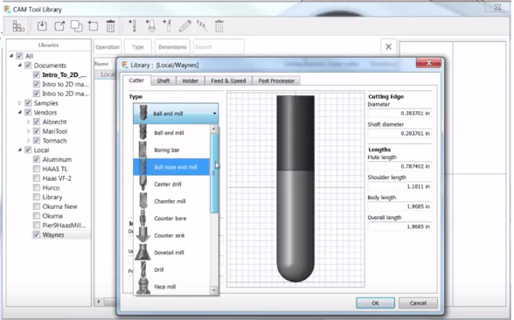Viewport: 514px width, 320px height.
Task: Click the copy library toolbar icon
Action: (76, 26)
